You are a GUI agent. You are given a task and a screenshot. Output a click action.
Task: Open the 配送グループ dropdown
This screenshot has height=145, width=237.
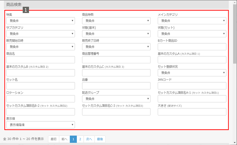(116, 99)
